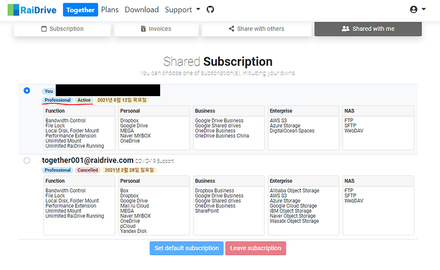Click Alibaba Object Storage entry

click(x=295, y=190)
